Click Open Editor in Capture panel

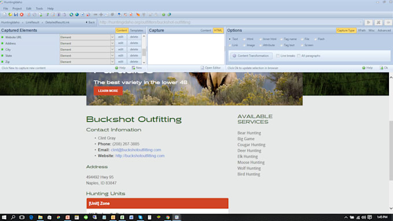click(210, 68)
